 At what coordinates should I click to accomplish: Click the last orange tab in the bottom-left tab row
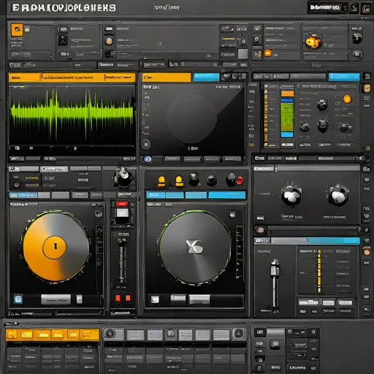[89, 335]
